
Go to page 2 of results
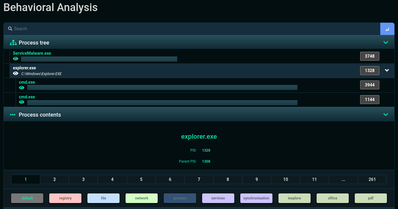coord(54,179)
